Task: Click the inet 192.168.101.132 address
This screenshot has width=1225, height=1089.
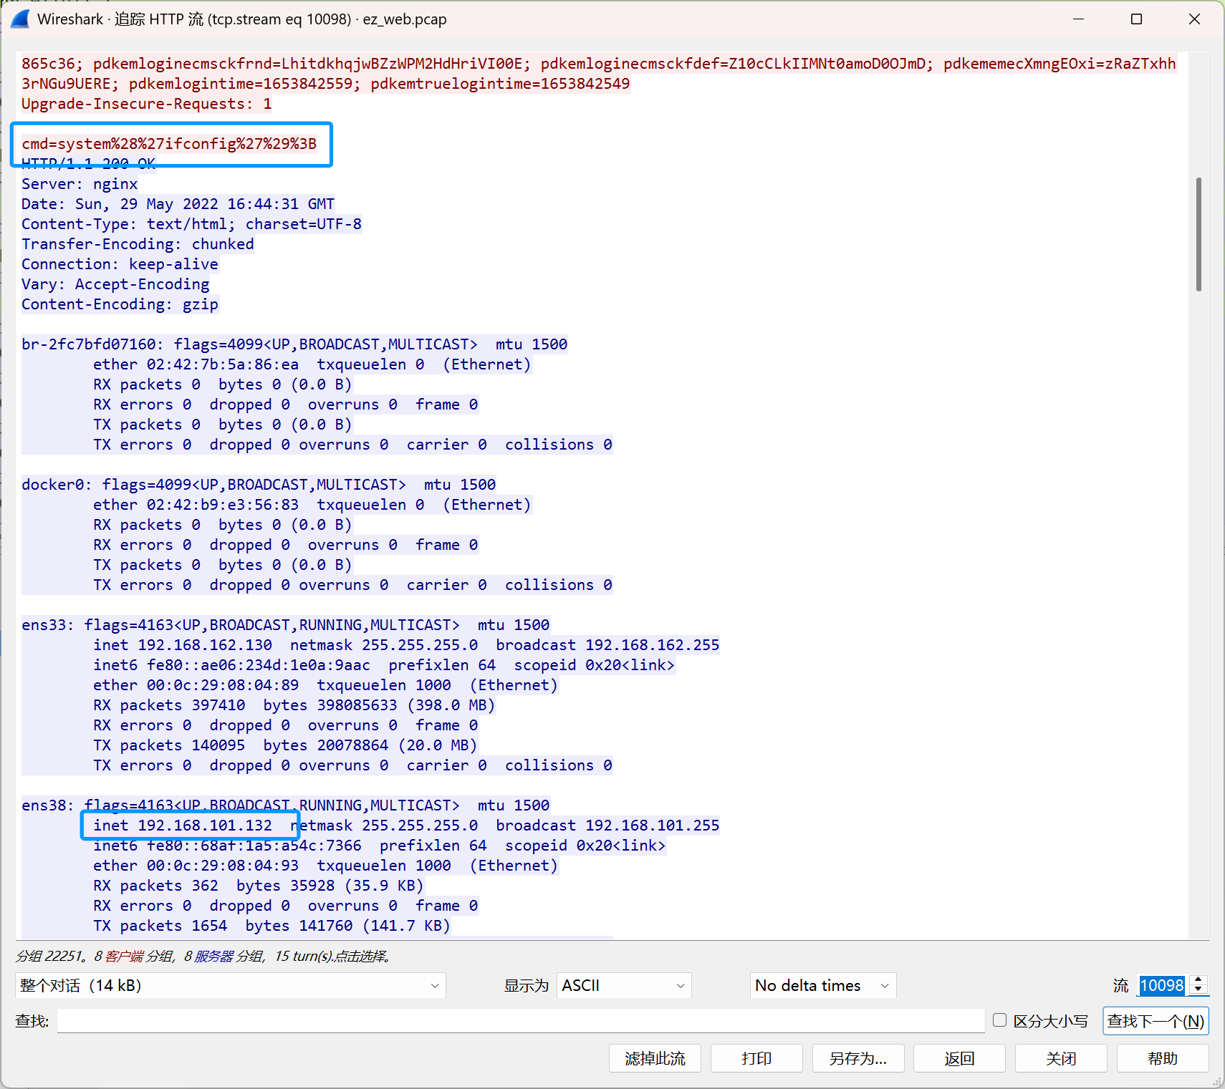Action: (183, 826)
